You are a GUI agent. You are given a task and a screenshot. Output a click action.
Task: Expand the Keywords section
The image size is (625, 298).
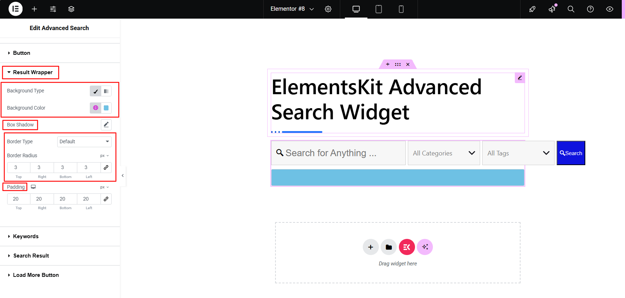pos(60,236)
